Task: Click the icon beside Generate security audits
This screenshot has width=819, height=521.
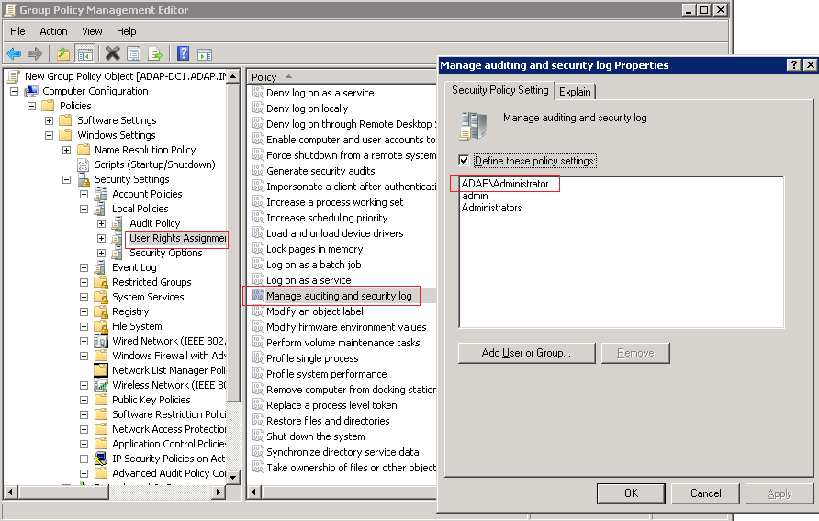Action: coord(258,171)
